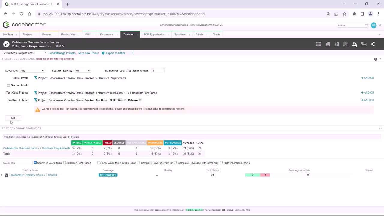The image size is (384, 216).
Task: Open the dashboard layout view icon
Action: pos(364,44)
